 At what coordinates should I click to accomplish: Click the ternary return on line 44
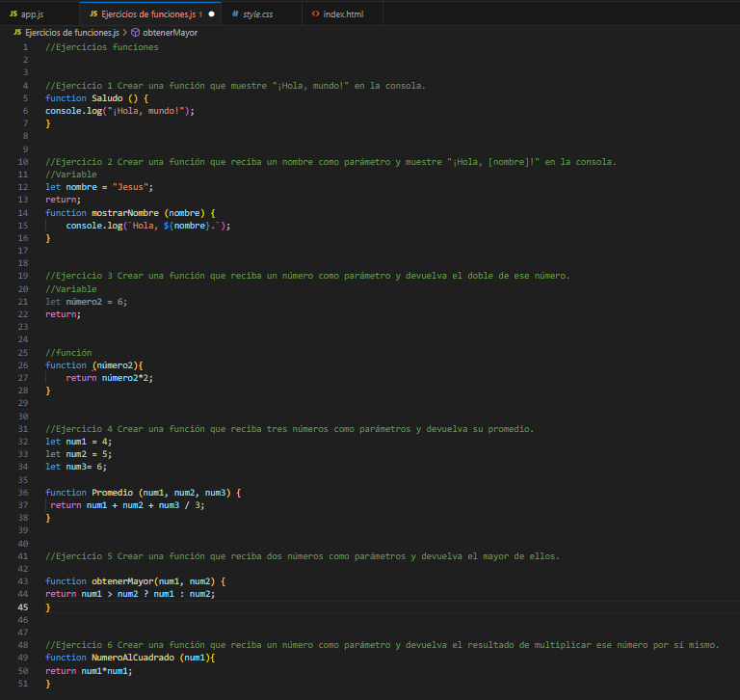(x=130, y=594)
